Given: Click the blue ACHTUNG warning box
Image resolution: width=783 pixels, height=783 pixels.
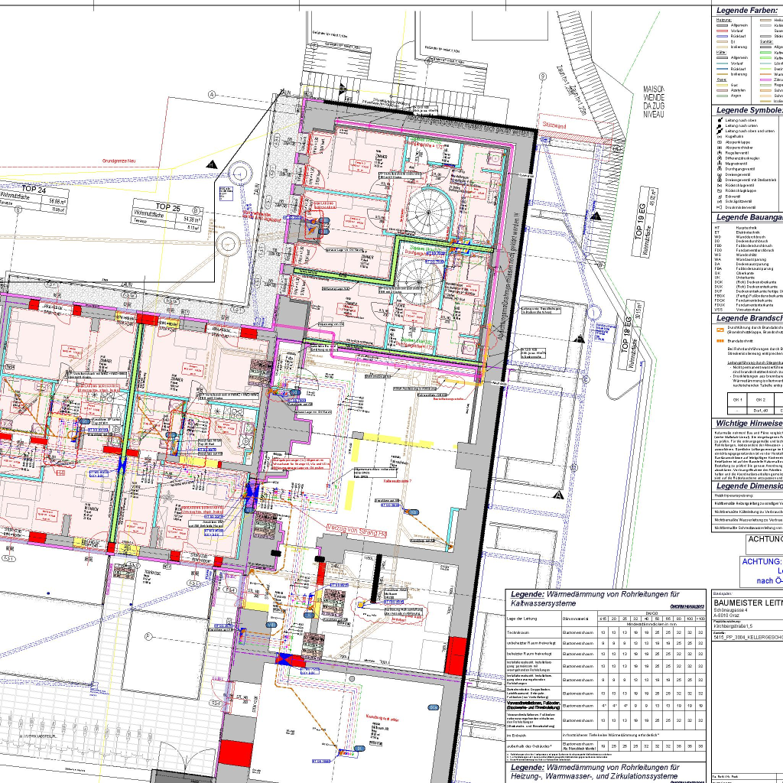Looking at the screenshot, I should click(x=761, y=570).
